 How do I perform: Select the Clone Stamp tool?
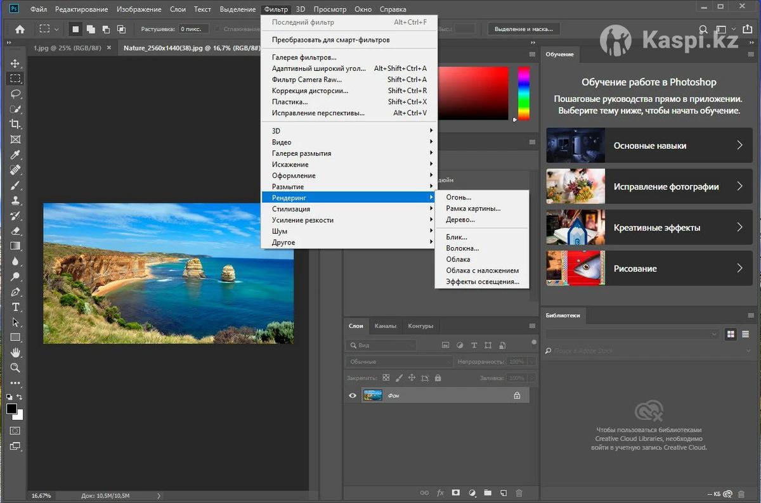[16, 201]
